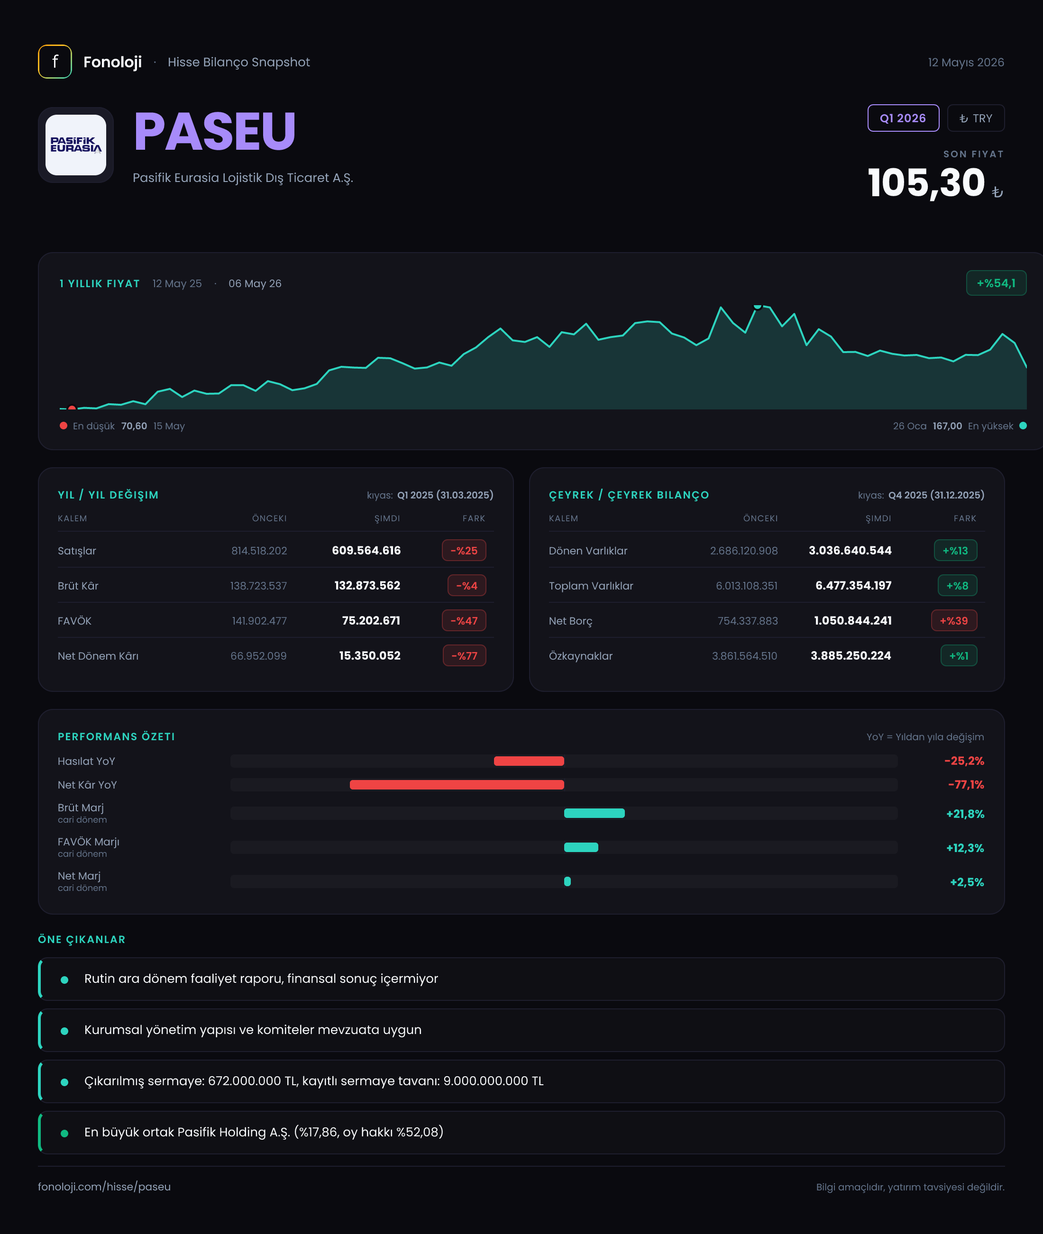The height and width of the screenshot is (1234, 1043).
Task: Click the red lowest-price marker on chart
Action: (x=72, y=408)
